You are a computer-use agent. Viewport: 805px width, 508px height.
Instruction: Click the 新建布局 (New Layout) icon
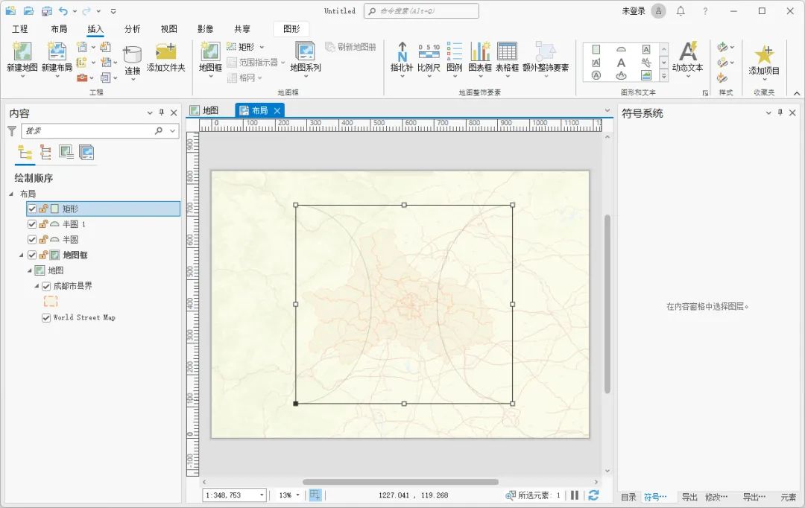click(57, 52)
